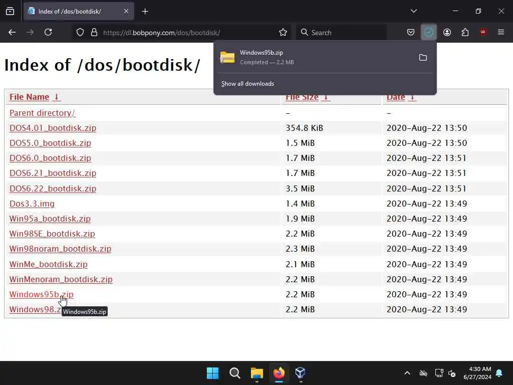The height and width of the screenshot is (385, 513).
Task: Download Win98noram_bootdisk.zip
Action: pyautogui.click(x=60, y=249)
